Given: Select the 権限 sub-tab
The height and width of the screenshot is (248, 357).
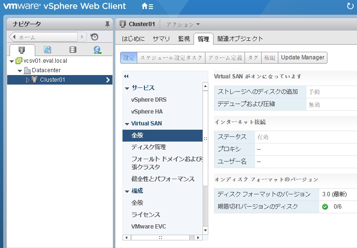Looking at the screenshot, I should click(x=270, y=57).
